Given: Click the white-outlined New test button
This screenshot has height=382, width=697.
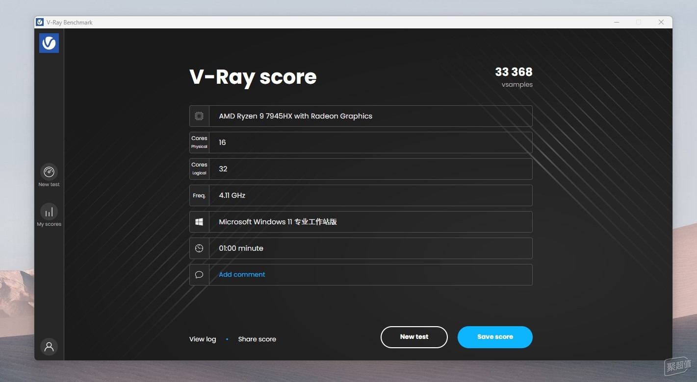Looking at the screenshot, I should [x=414, y=337].
